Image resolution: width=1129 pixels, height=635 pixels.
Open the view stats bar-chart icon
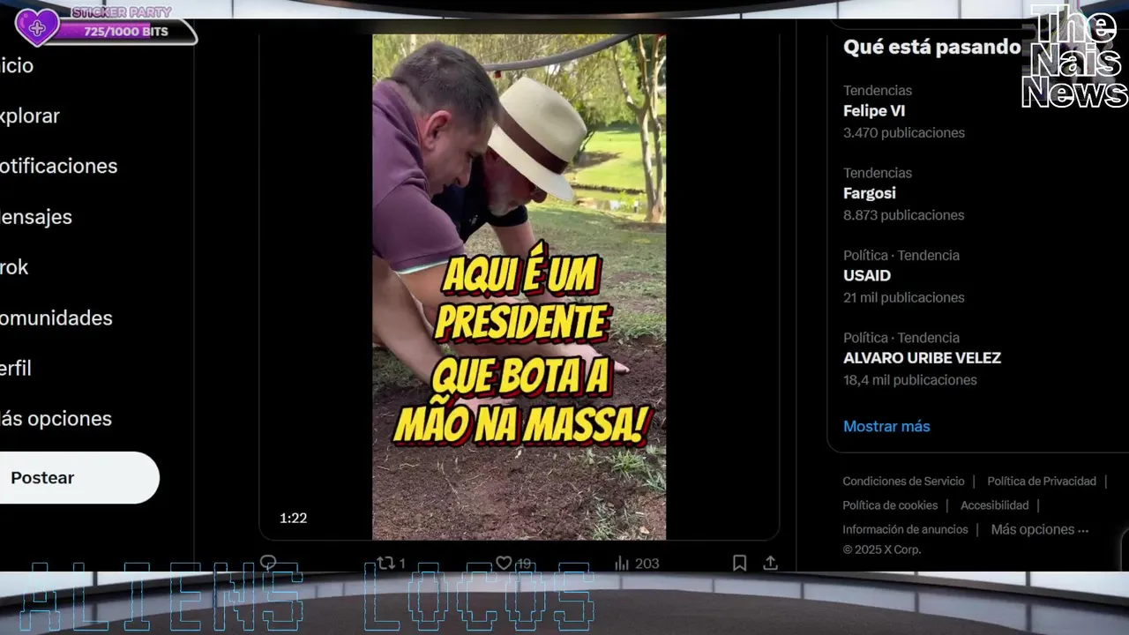(x=622, y=563)
